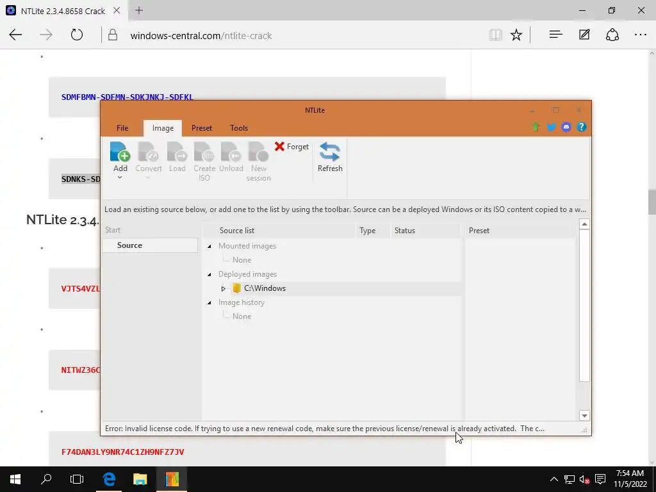Click the F74DAN3LY9NR74C1ZH9NFZ7JV key text

click(x=122, y=452)
